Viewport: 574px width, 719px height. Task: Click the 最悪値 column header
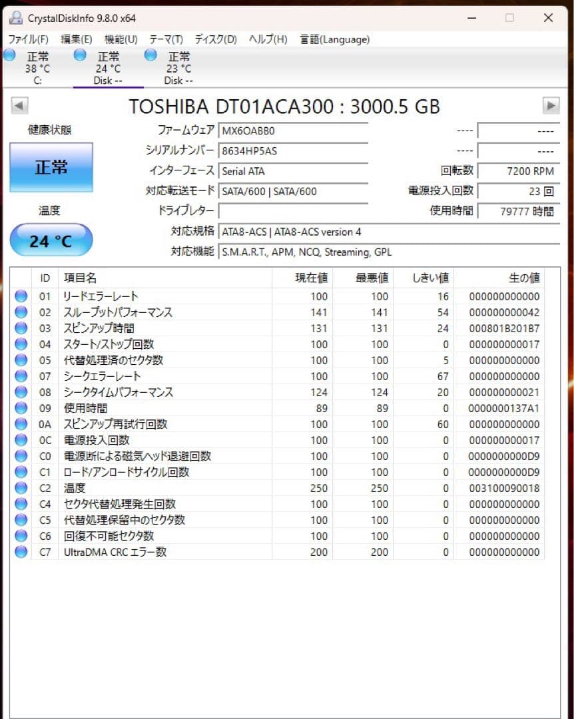pos(363,278)
